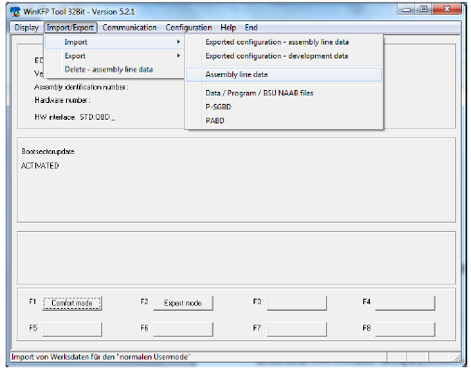The image size is (471, 371).
Task: Click the Bootsectorupdate label
Action: pos(48,151)
